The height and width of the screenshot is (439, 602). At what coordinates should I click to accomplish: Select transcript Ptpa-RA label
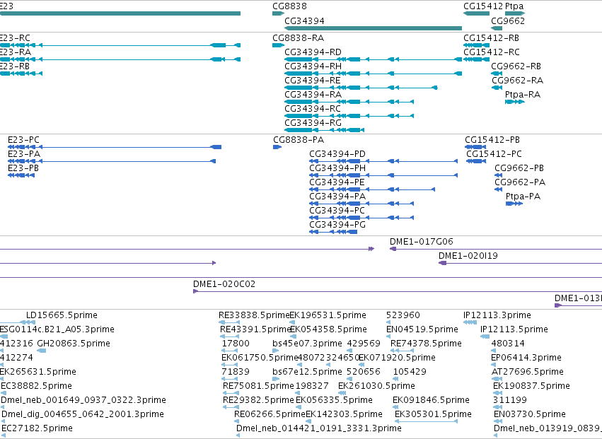[523, 95]
